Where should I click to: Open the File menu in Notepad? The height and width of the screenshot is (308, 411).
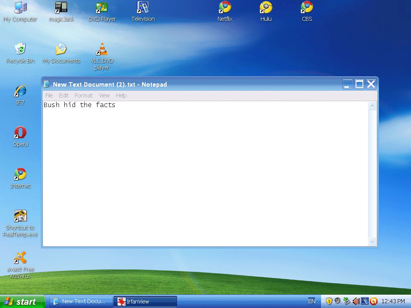(49, 95)
